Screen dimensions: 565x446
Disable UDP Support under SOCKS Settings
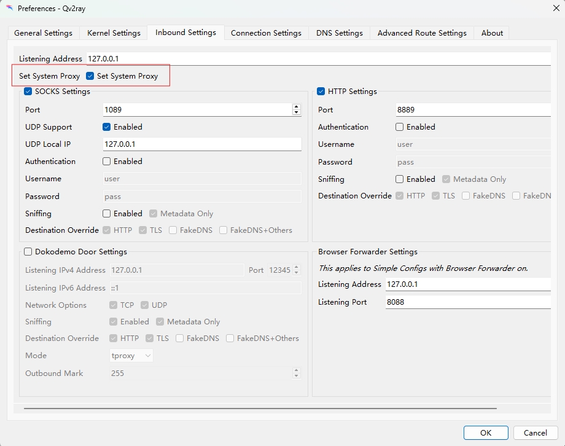[107, 127]
